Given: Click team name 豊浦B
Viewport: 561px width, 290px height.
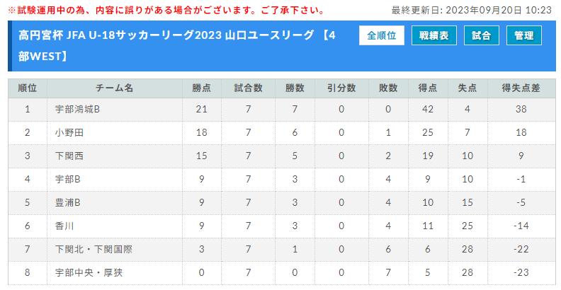Looking at the screenshot, I should click(x=67, y=202).
